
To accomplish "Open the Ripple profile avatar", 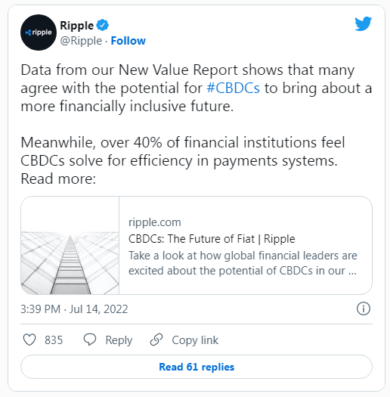I will tap(39, 33).
